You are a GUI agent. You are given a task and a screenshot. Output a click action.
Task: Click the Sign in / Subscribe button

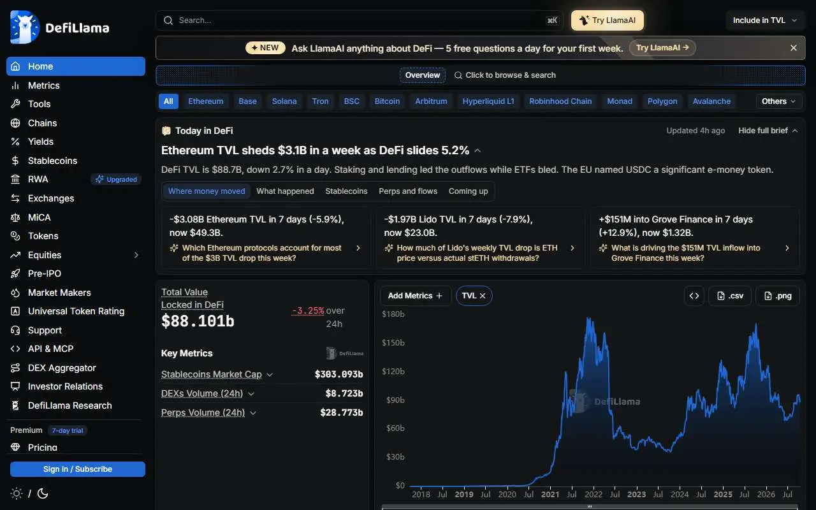(x=78, y=469)
